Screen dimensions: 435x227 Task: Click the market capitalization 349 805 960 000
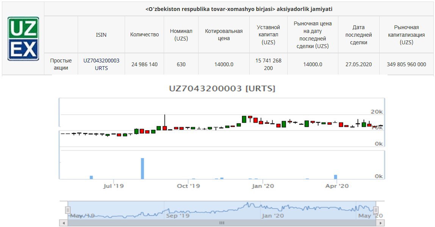click(x=407, y=64)
